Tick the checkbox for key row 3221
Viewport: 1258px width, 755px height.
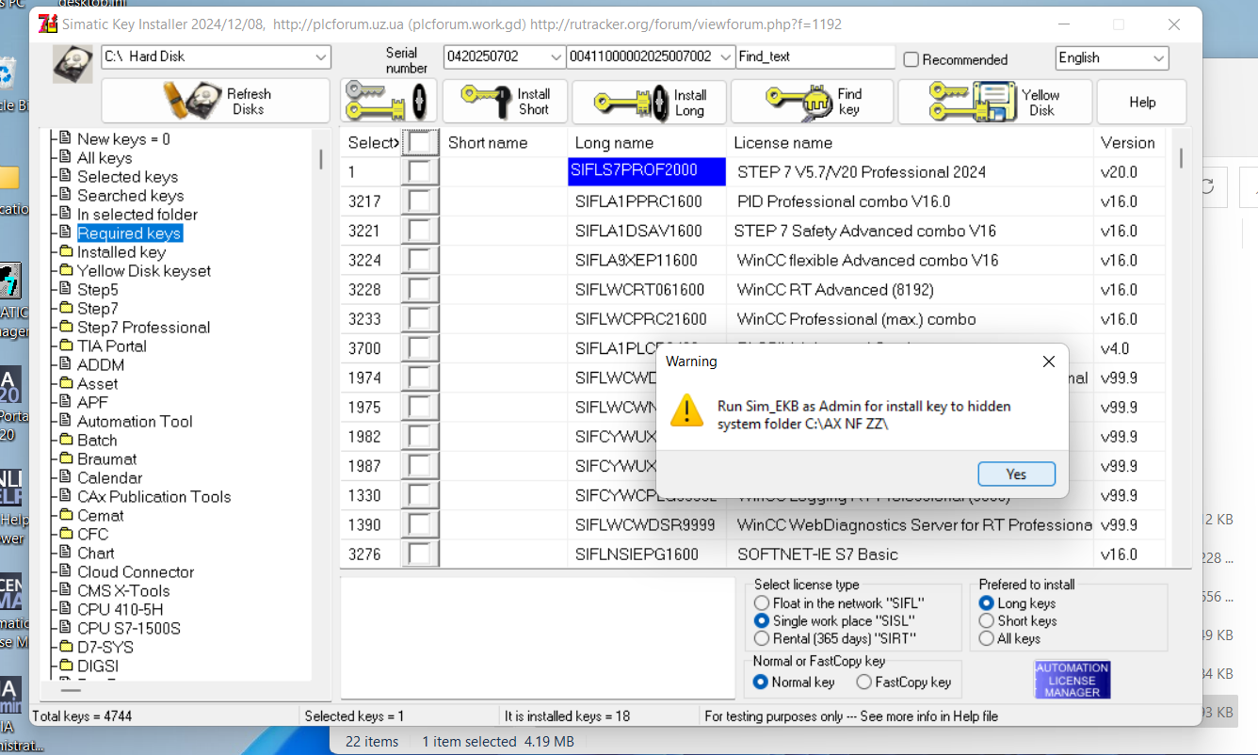pyautogui.click(x=420, y=231)
